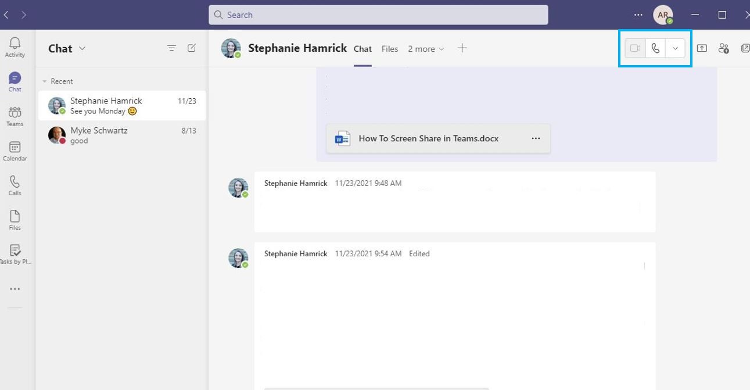
Task: Click the Stephanie Hamrick header name
Action: coord(297,48)
